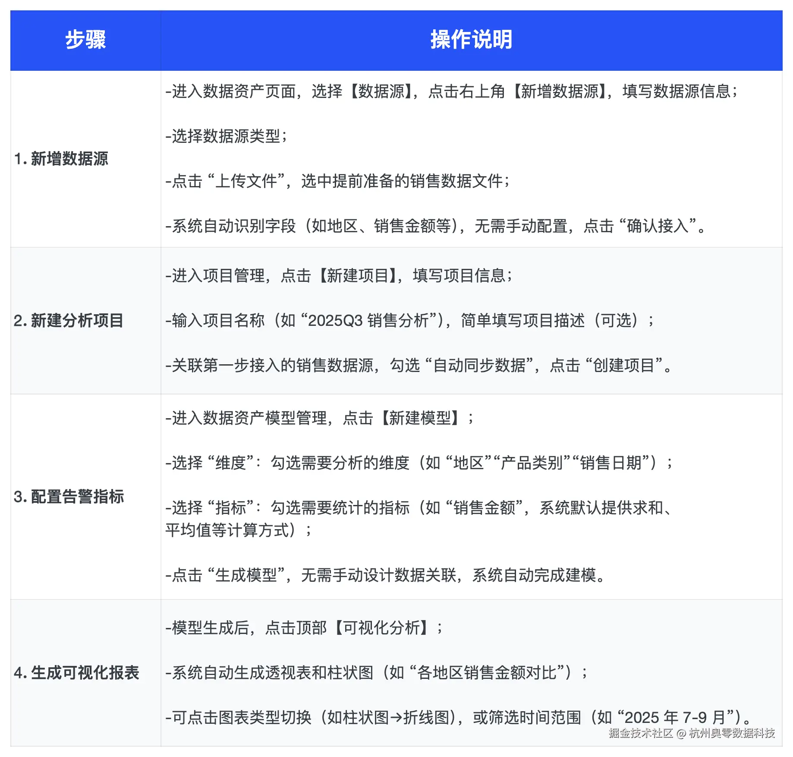Screen dimensions: 793x757
Task: Click the "2025 年 7-9 月" time range text
Action: 673,716
